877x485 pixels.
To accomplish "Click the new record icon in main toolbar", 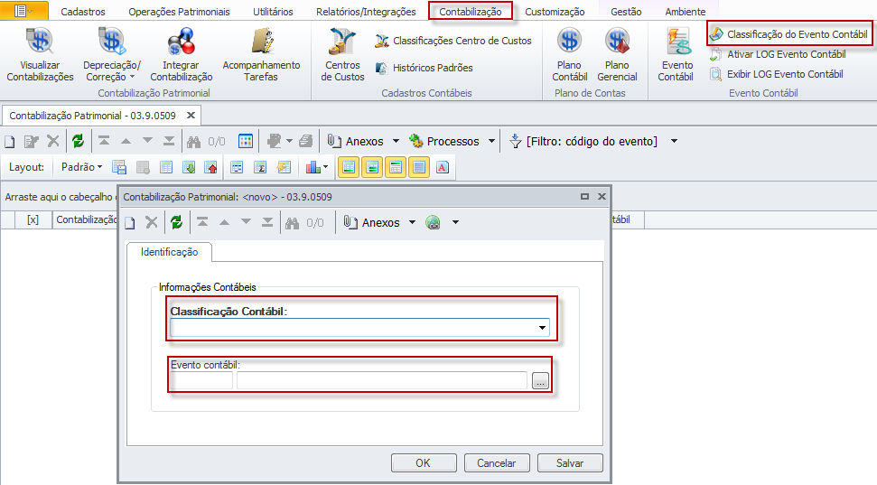I will click(x=10, y=142).
